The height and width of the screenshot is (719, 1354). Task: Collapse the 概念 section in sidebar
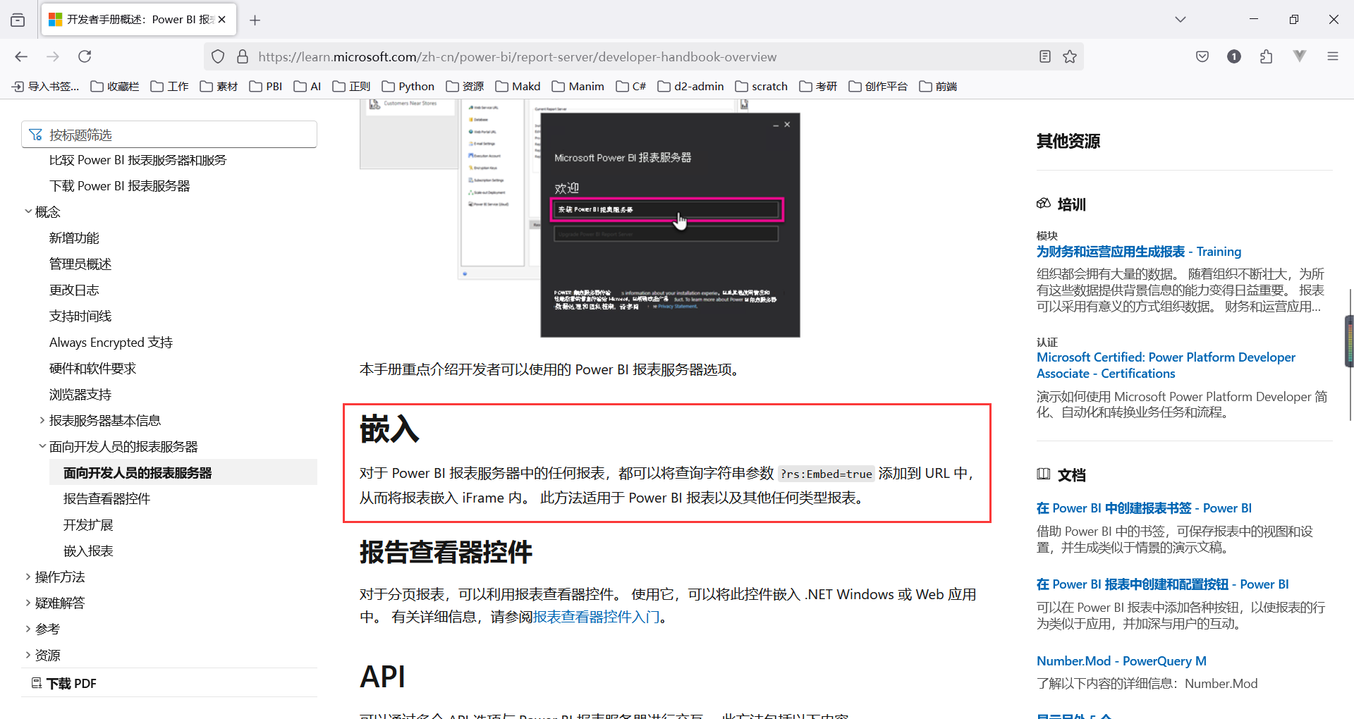28,211
